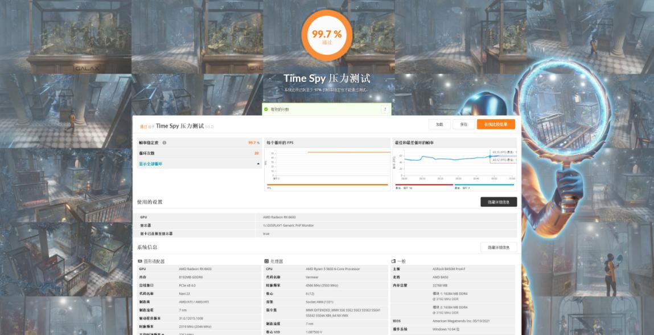Click the orange FPS legend bar
The height and width of the screenshot is (335, 654).
point(327,185)
